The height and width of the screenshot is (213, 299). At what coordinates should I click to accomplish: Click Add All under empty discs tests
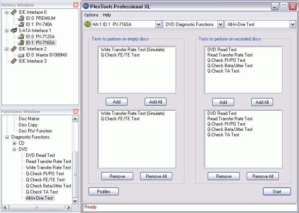pyautogui.click(x=155, y=102)
